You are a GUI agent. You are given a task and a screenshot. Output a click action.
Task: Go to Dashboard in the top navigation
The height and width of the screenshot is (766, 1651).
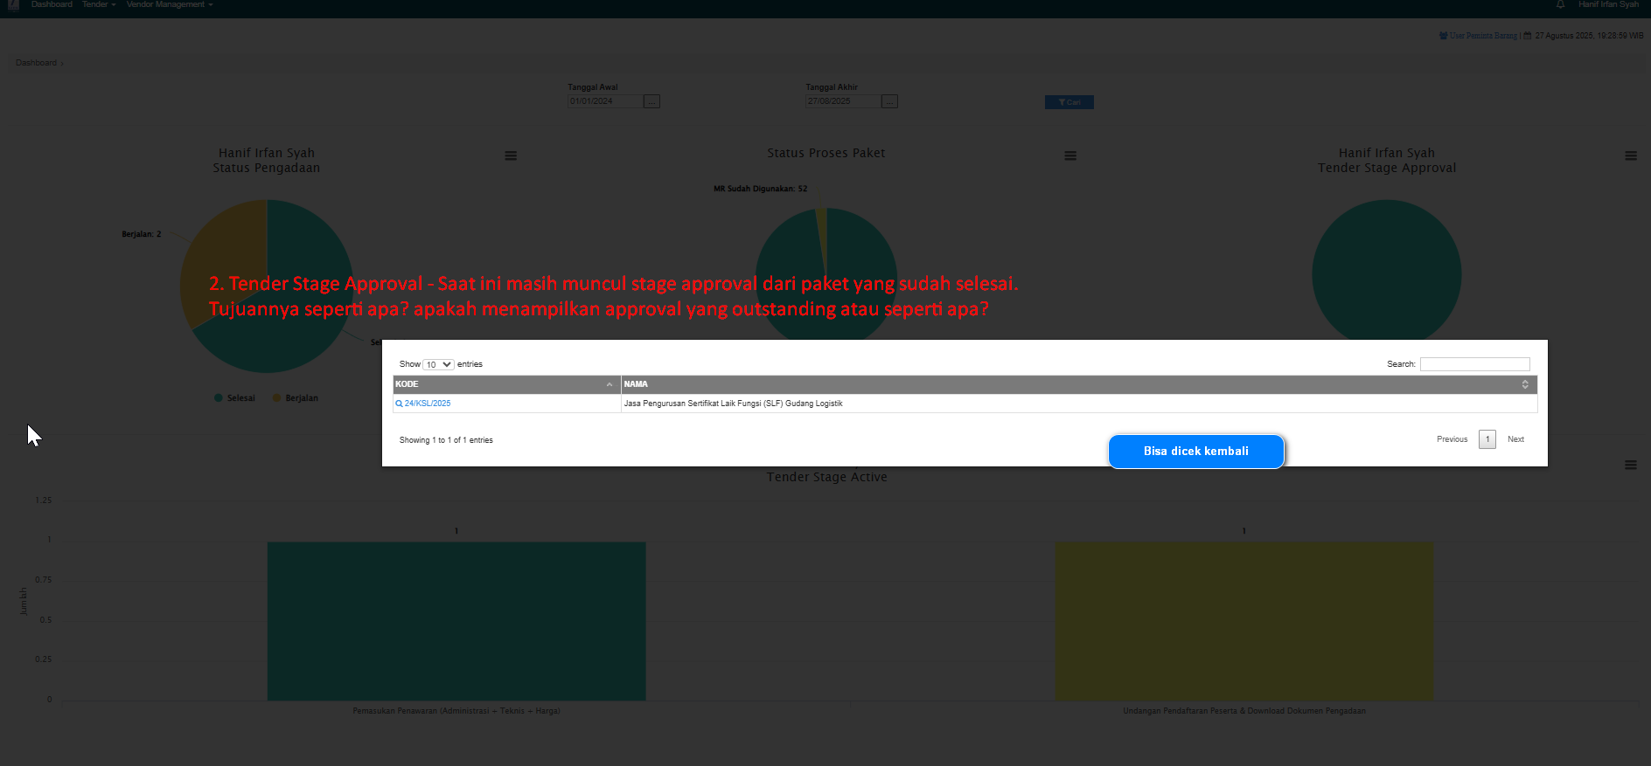click(52, 5)
